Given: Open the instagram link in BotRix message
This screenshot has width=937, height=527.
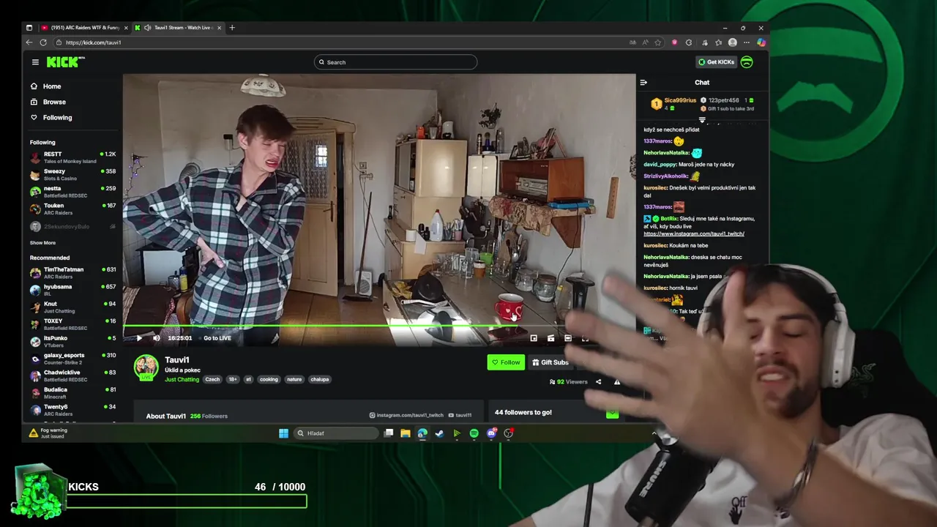Looking at the screenshot, I should [694, 233].
